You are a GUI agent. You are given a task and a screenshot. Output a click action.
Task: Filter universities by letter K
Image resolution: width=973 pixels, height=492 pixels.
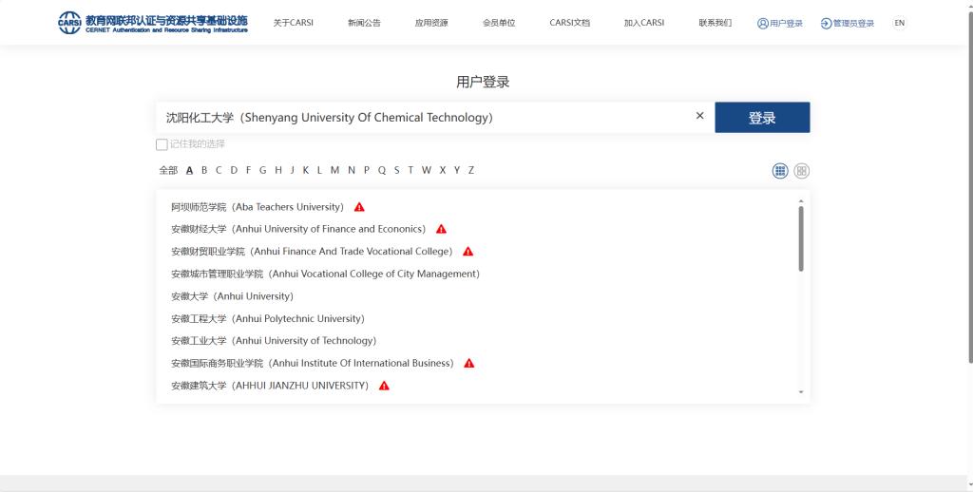tap(305, 170)
